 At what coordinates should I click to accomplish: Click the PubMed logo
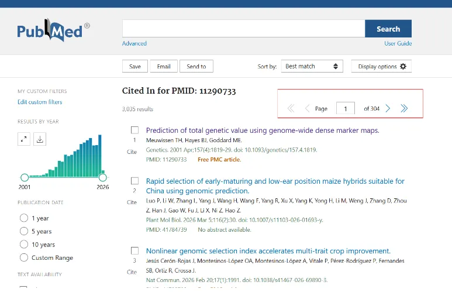tap(53, 30)
